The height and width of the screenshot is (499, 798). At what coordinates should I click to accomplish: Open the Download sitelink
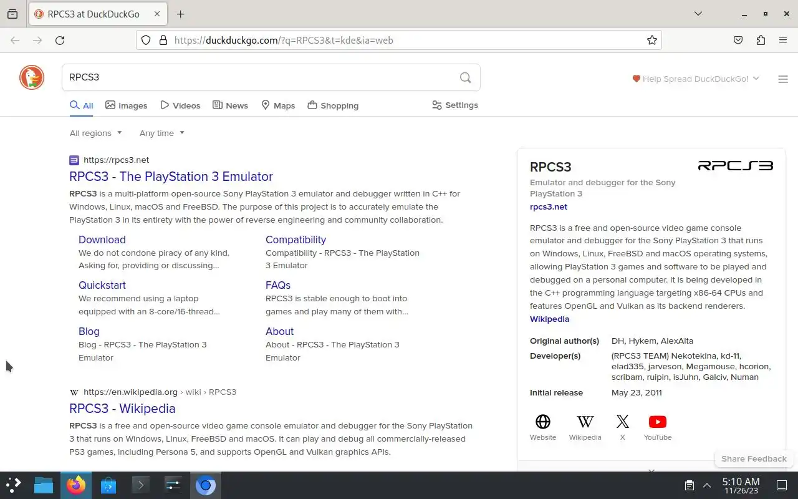click(102, 240)
